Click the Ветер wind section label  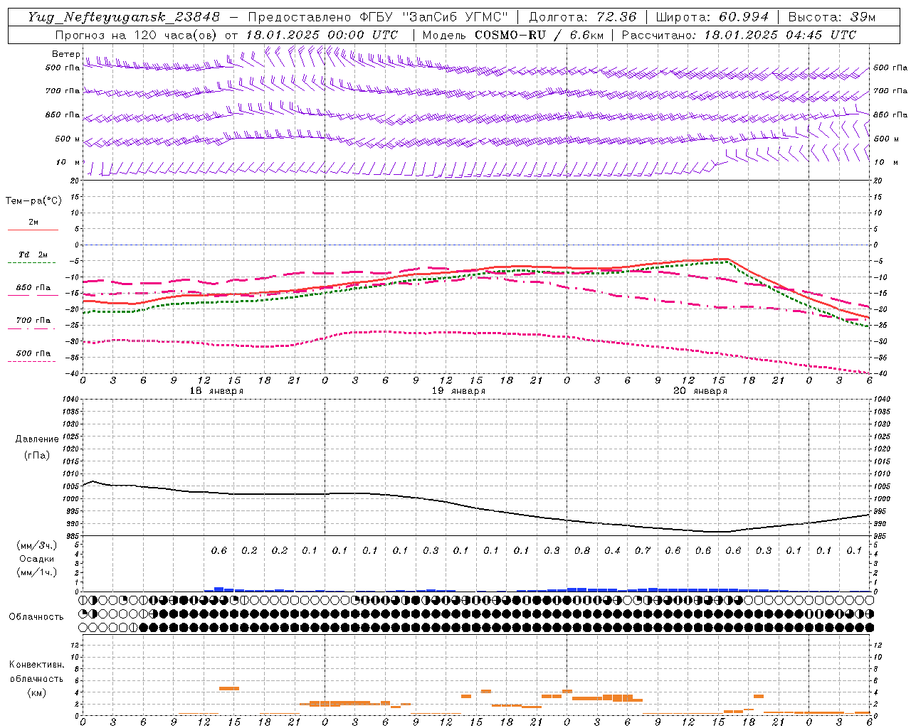66,54
